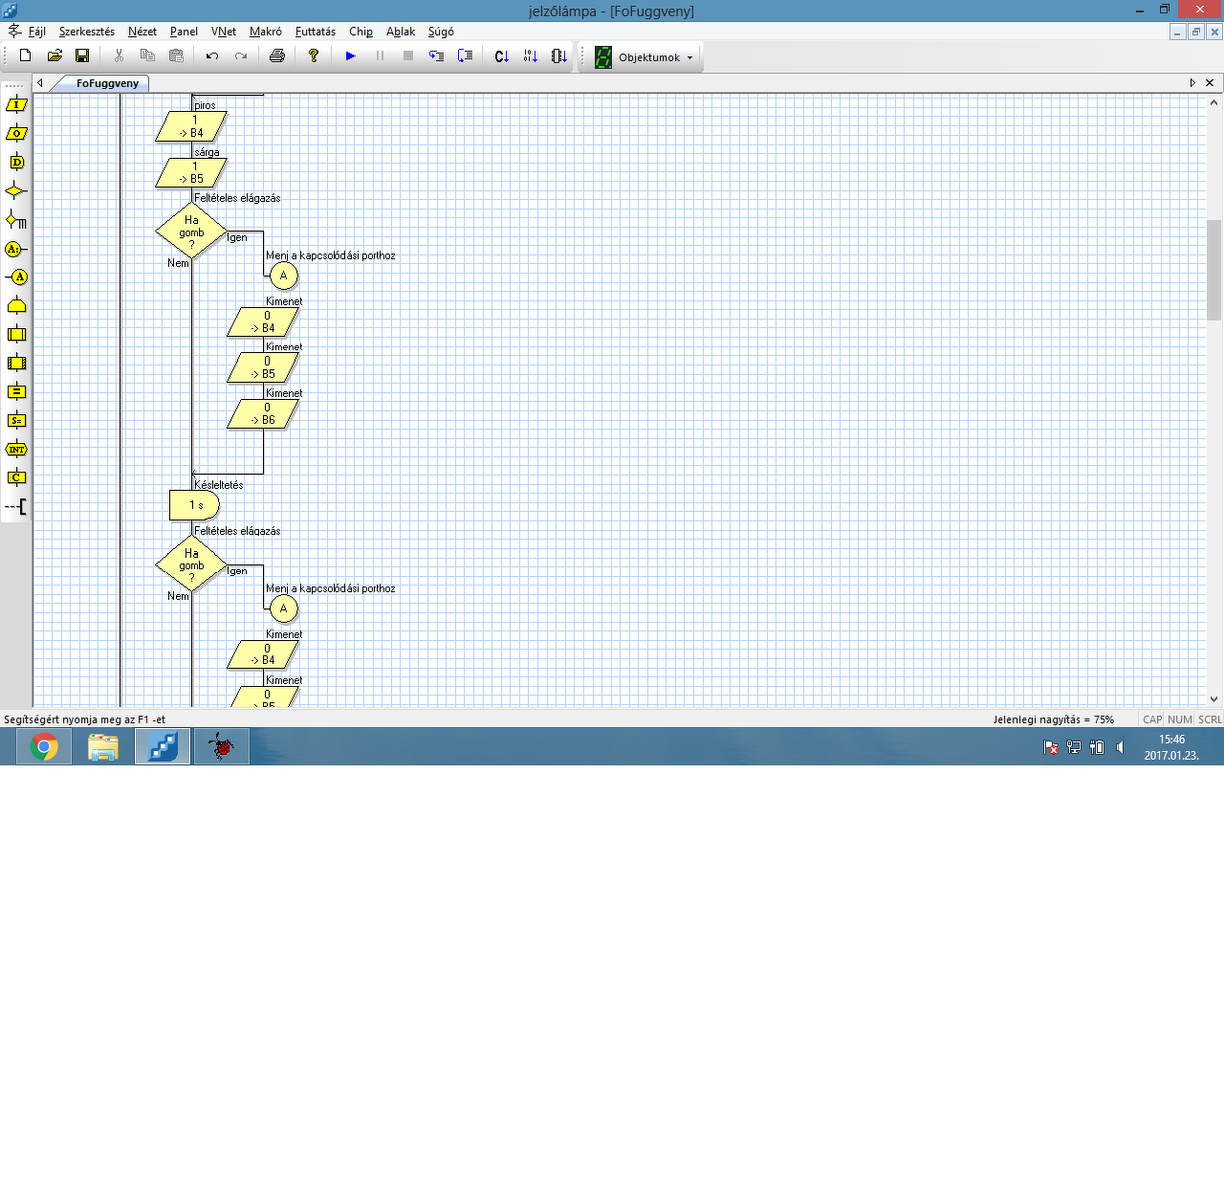1224x1194 pixels.
Task: Click vertical scrollbar down arrow
Action: coord(1213,699)
